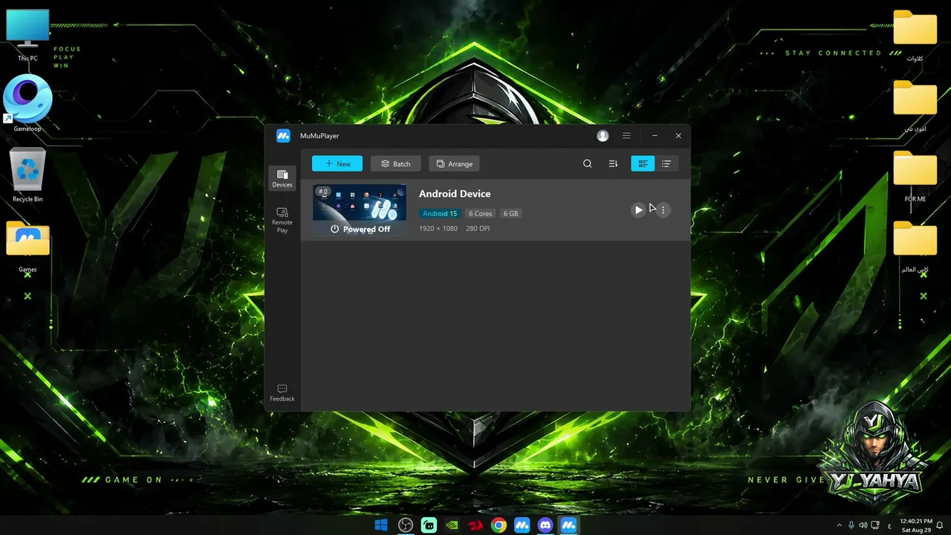Click the 280 DPI value
Viewport: 951px width, 535px height.
click(x=478, y=228)
